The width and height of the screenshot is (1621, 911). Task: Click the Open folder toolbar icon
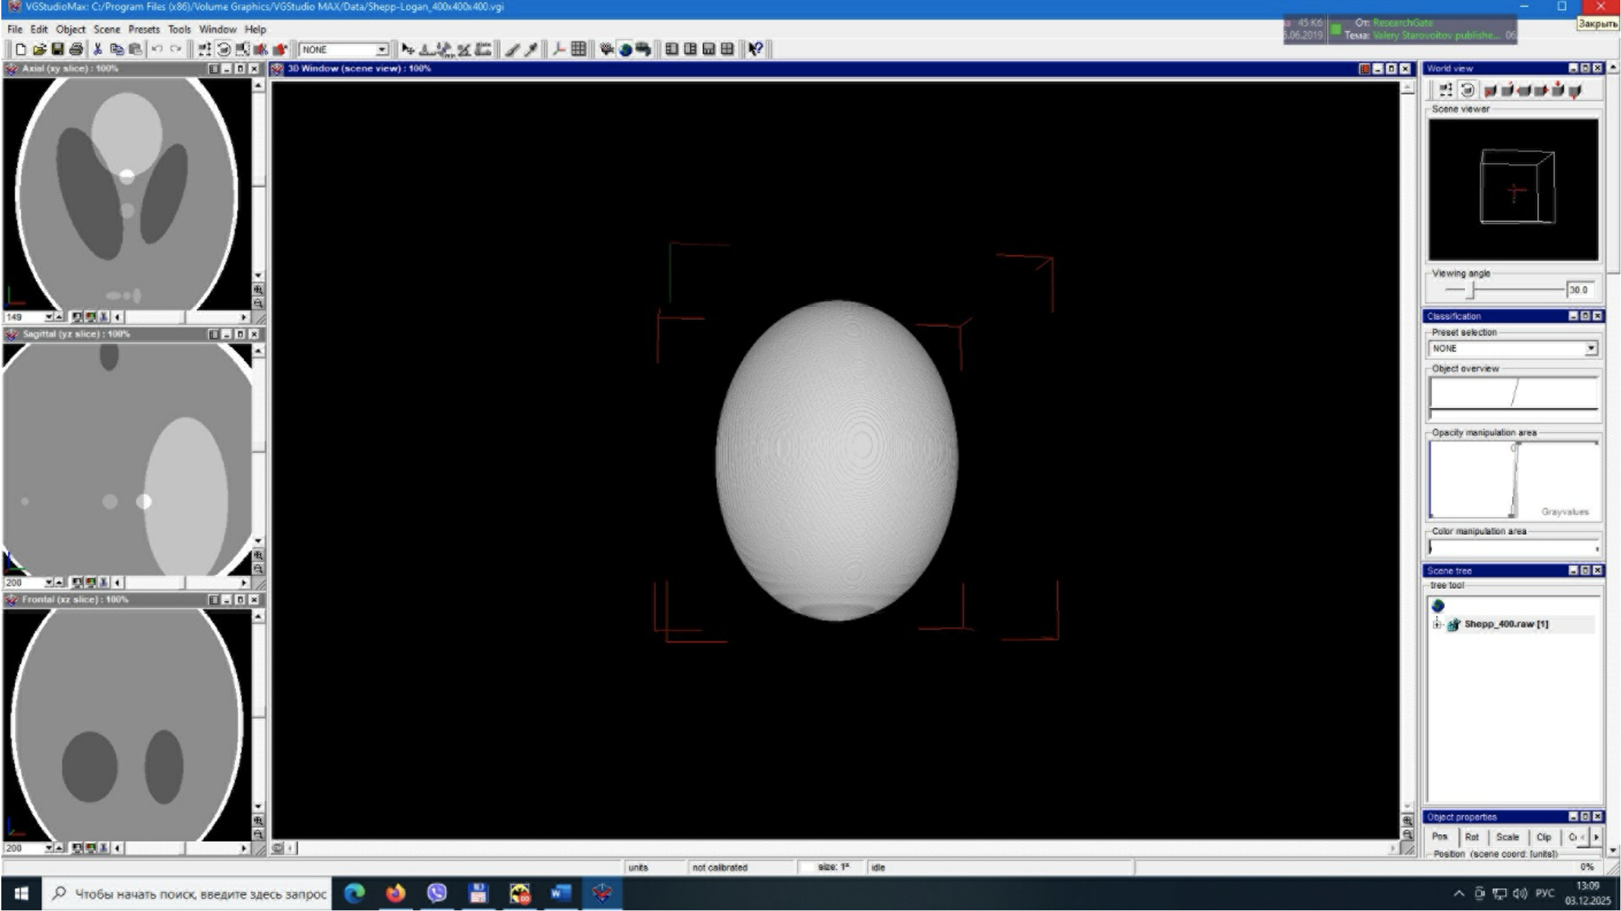[39, 49]
